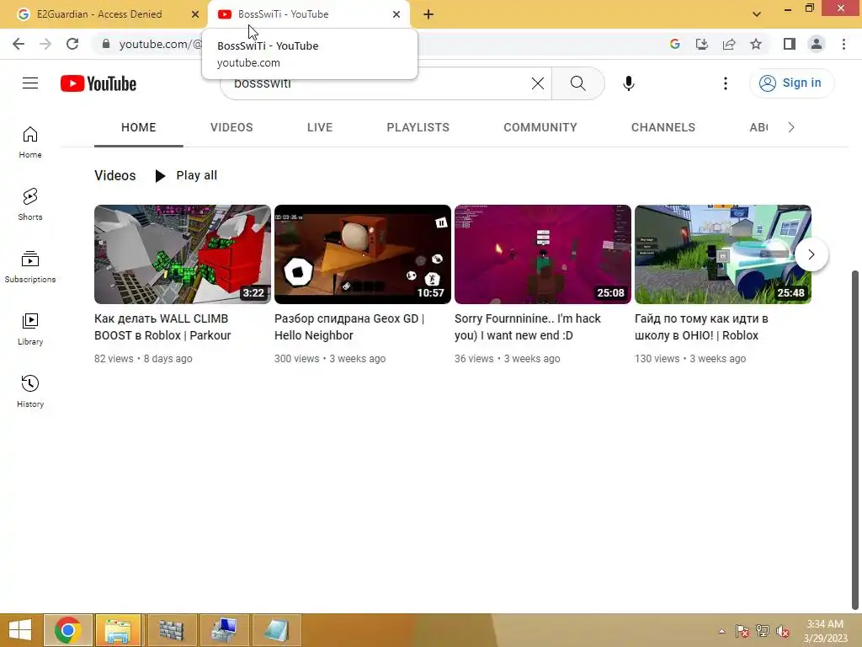Switch to the LIVE channel tab
862x647 pixels.
coord(320,128)
